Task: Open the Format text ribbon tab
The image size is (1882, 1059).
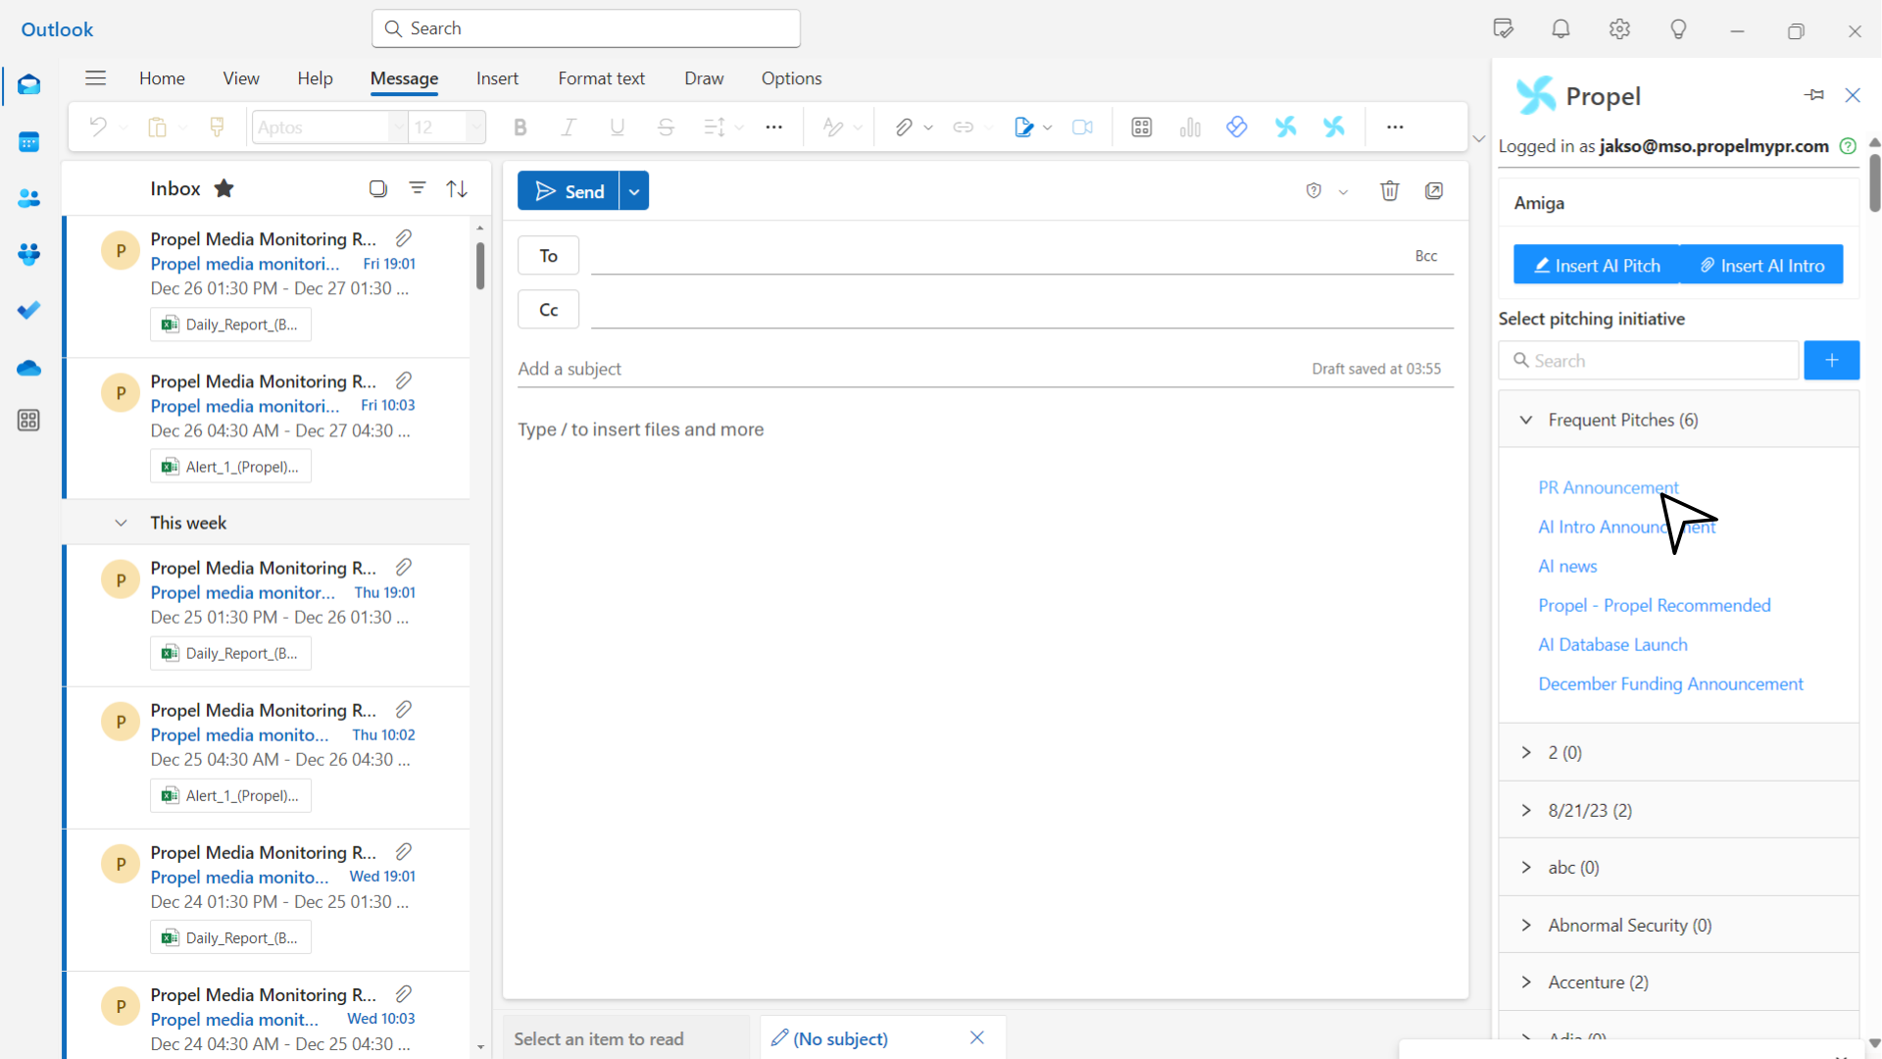Action: tap(601, 78)
